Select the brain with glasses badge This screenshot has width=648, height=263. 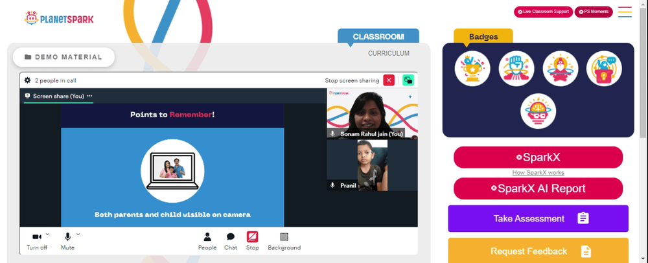click(538, 111)
